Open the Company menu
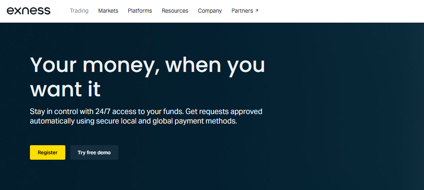Viewport: 424px width, 190px height. [210, 11]
